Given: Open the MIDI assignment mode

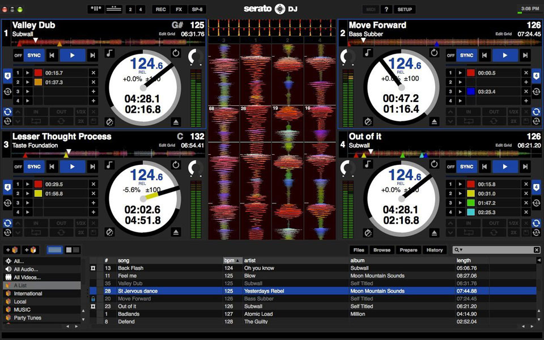Looking at the screenshot, I should (371, 10).
